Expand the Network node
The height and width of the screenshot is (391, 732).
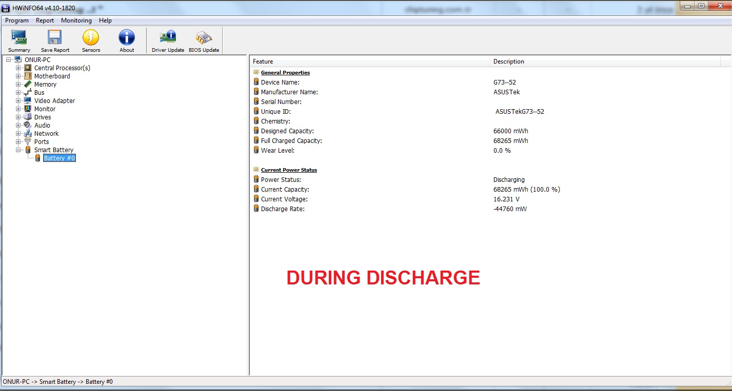pos(18,134)
